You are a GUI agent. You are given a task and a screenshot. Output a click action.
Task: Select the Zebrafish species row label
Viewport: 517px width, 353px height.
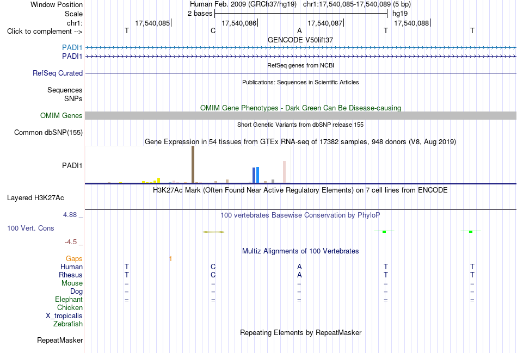coord(68,324)
